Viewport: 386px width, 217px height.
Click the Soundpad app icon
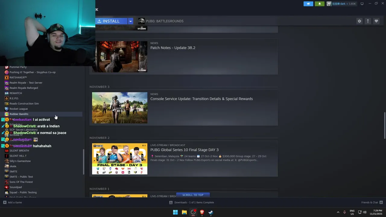pos(7,187)
